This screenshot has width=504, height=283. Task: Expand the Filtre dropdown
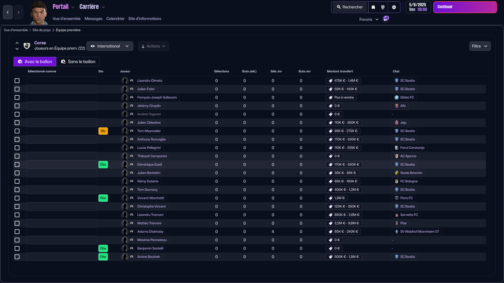(480, 46)
